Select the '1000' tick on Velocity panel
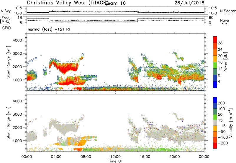The width and height of the screenshot is (236, 163). [17, 141]
